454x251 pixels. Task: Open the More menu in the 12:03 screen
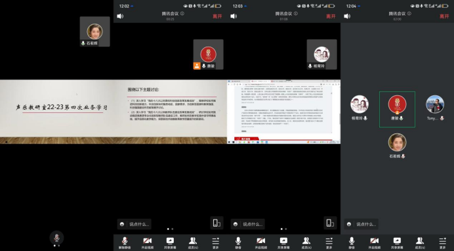(329, 243)
